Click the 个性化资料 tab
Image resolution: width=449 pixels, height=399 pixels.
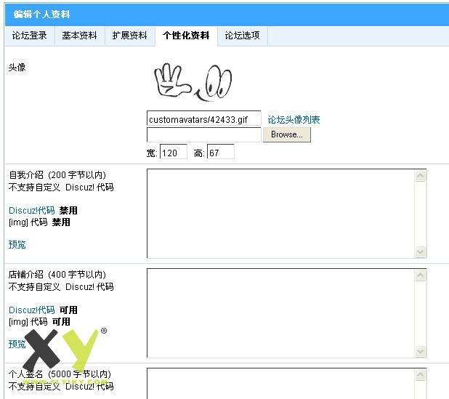[186, 36]
